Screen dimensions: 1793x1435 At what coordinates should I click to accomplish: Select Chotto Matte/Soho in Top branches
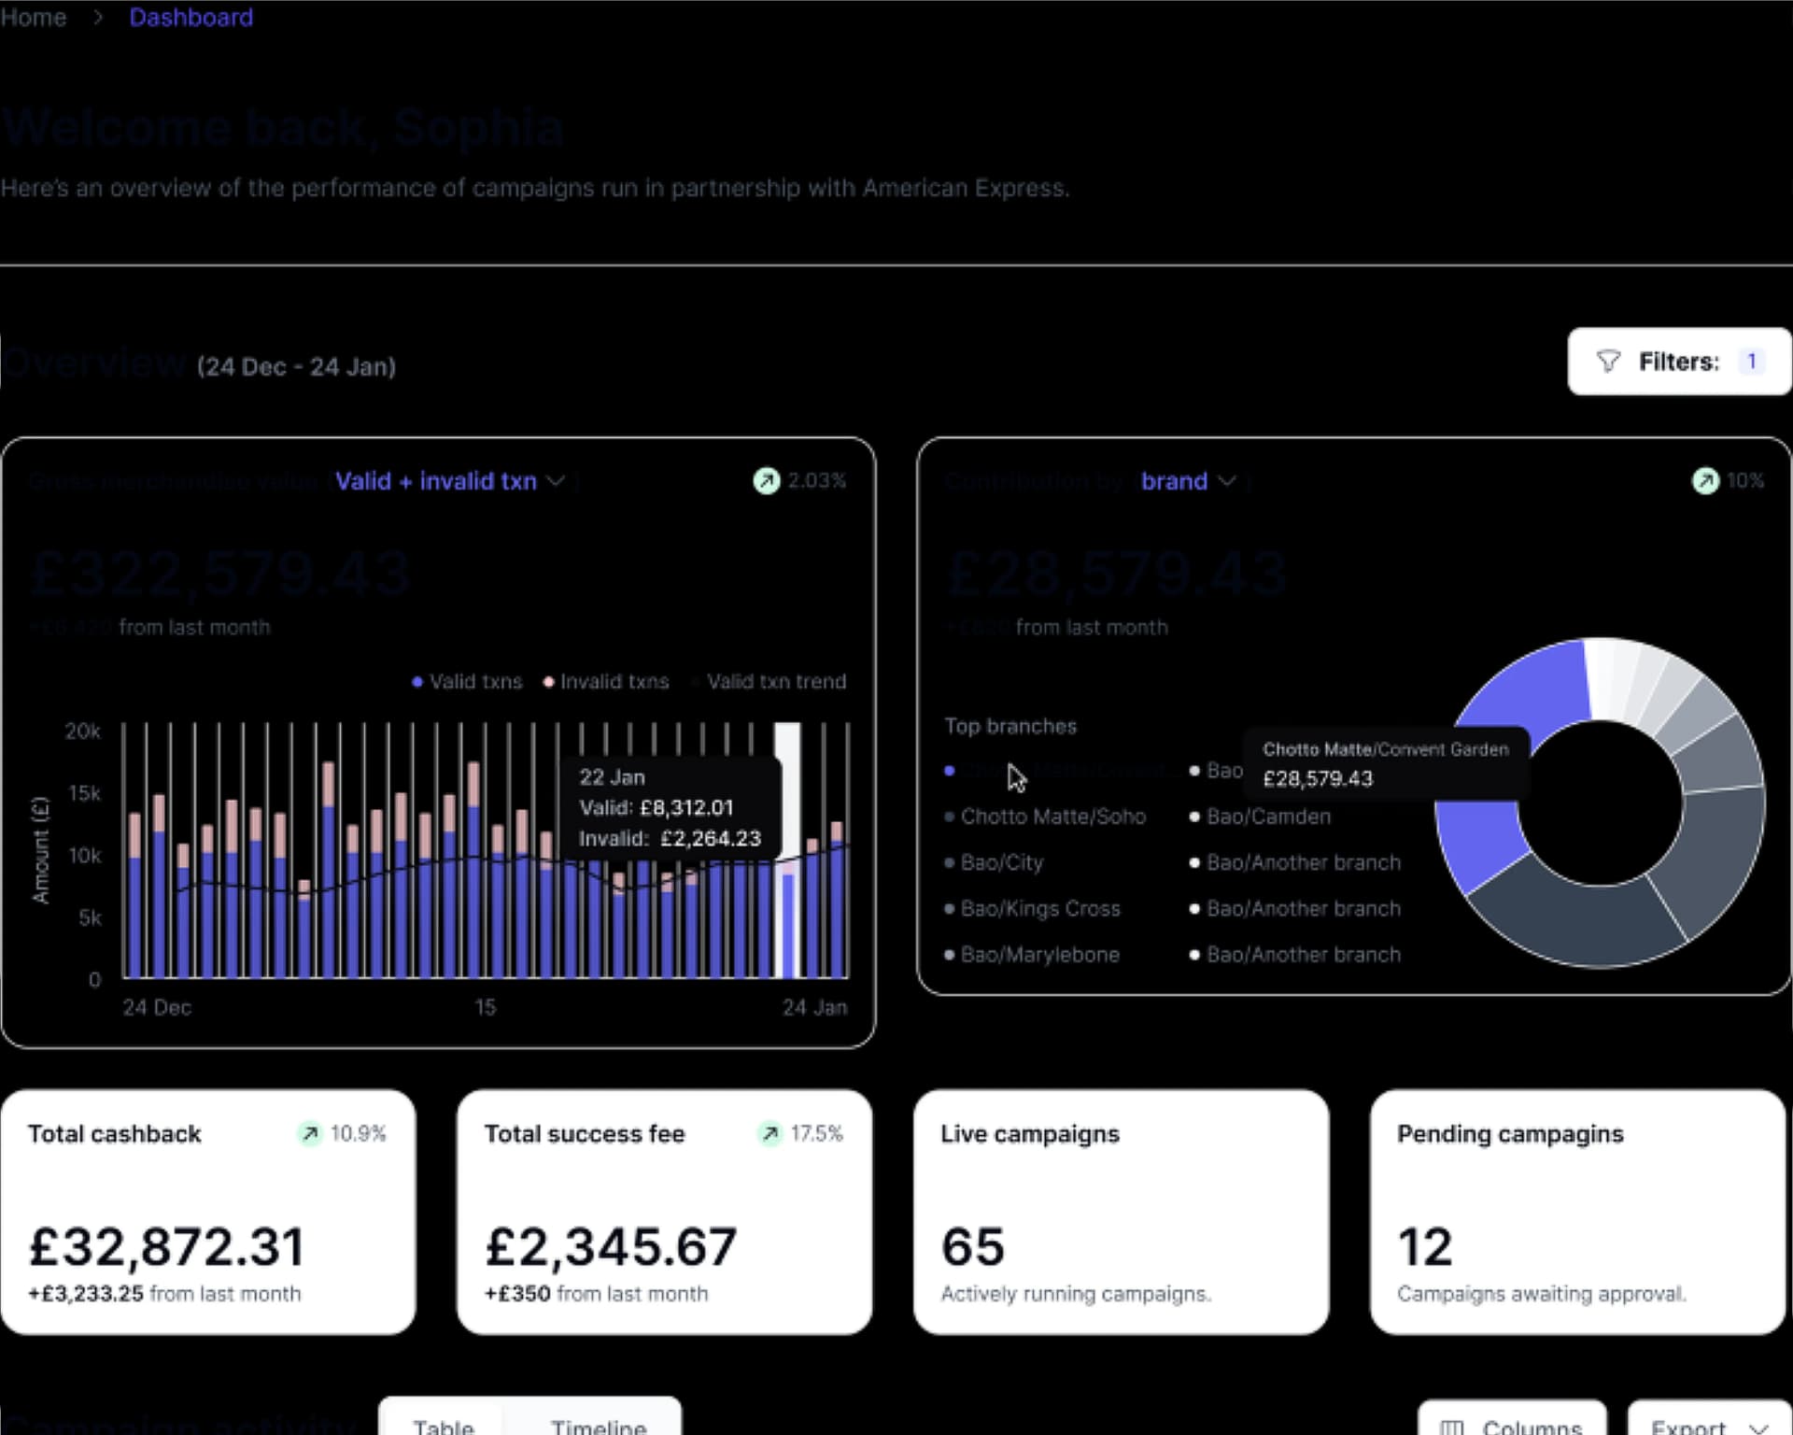coord(1052,817)
